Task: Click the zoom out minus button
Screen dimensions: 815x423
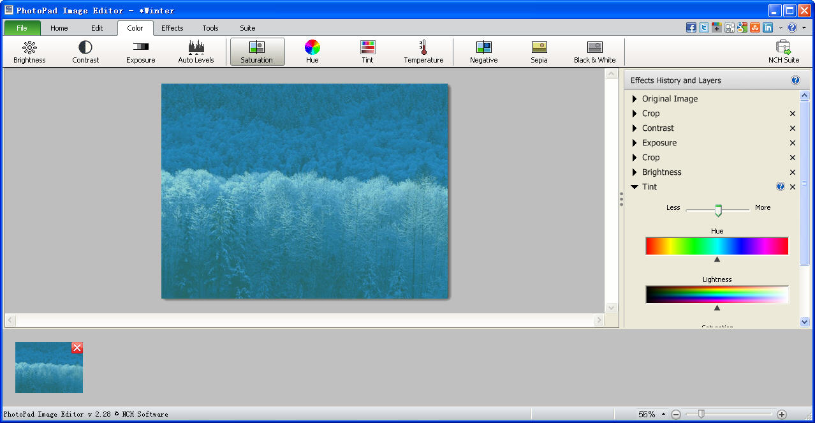Action: (x=676, y=414)
